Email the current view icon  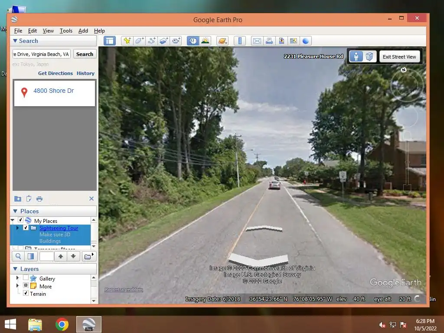257,41
